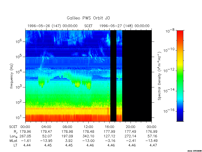
Task: Click the 'frequency (Hz)' axis label
Action: tap(12, 76)
